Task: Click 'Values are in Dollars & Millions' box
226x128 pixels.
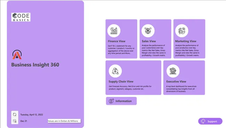Action: pos(64,121)
